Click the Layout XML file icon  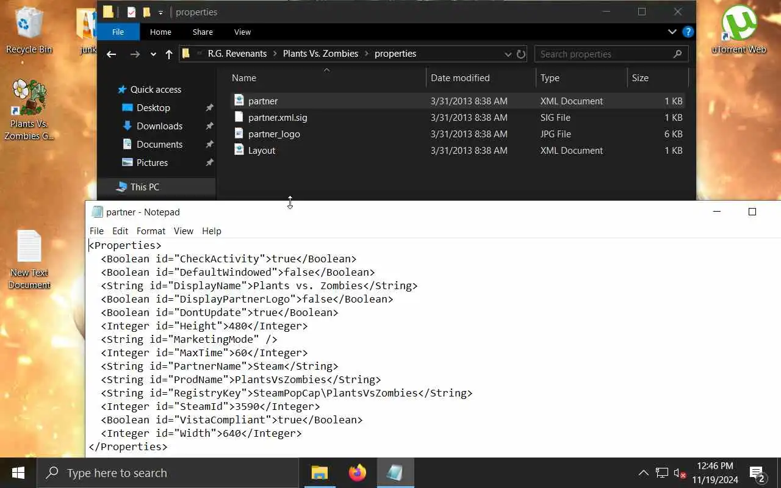coord(239,150)
